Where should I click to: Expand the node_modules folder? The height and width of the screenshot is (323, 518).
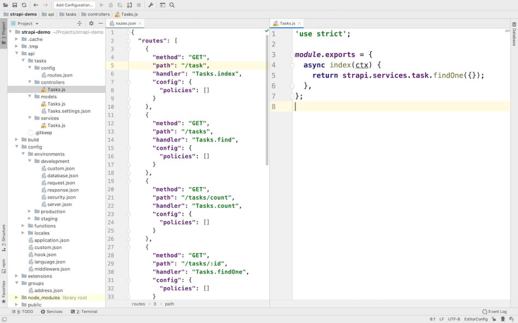16,297
